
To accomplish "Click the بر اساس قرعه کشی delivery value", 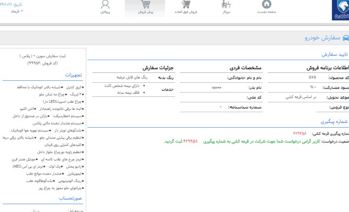I will pos(301,97).
